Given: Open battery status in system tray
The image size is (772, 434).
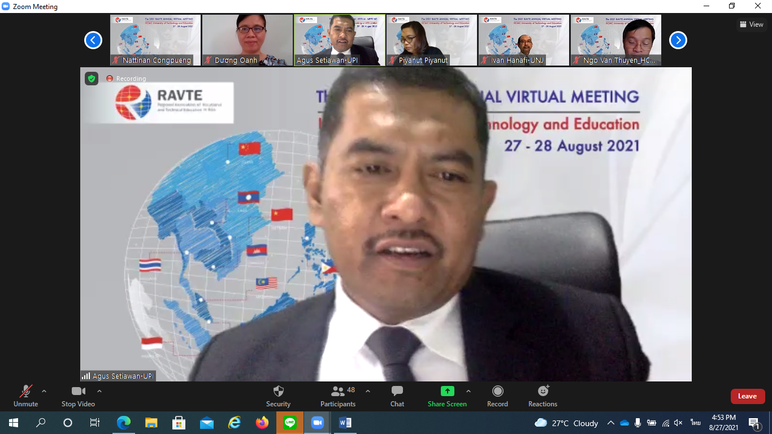Looking at the screenshot, I should pos(652,423).
